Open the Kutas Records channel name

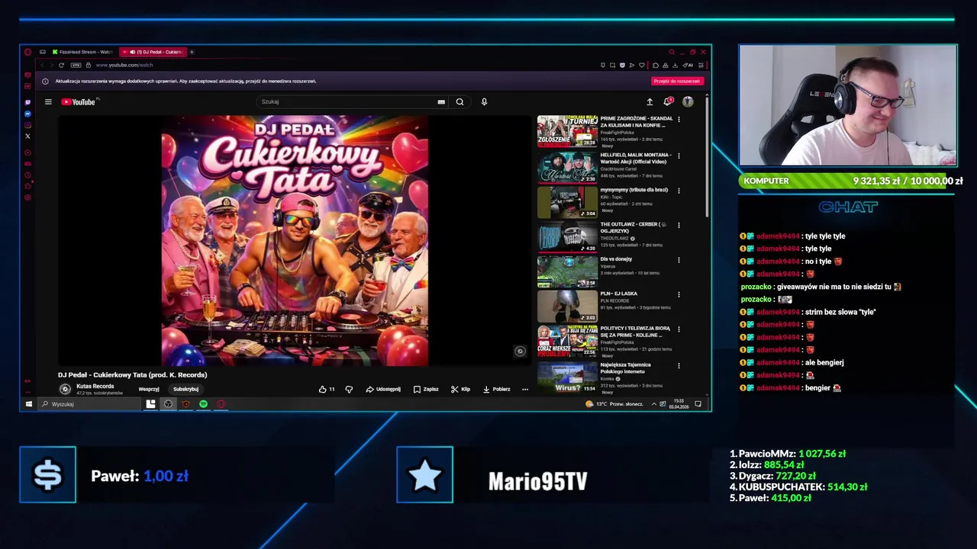point(95,386)
